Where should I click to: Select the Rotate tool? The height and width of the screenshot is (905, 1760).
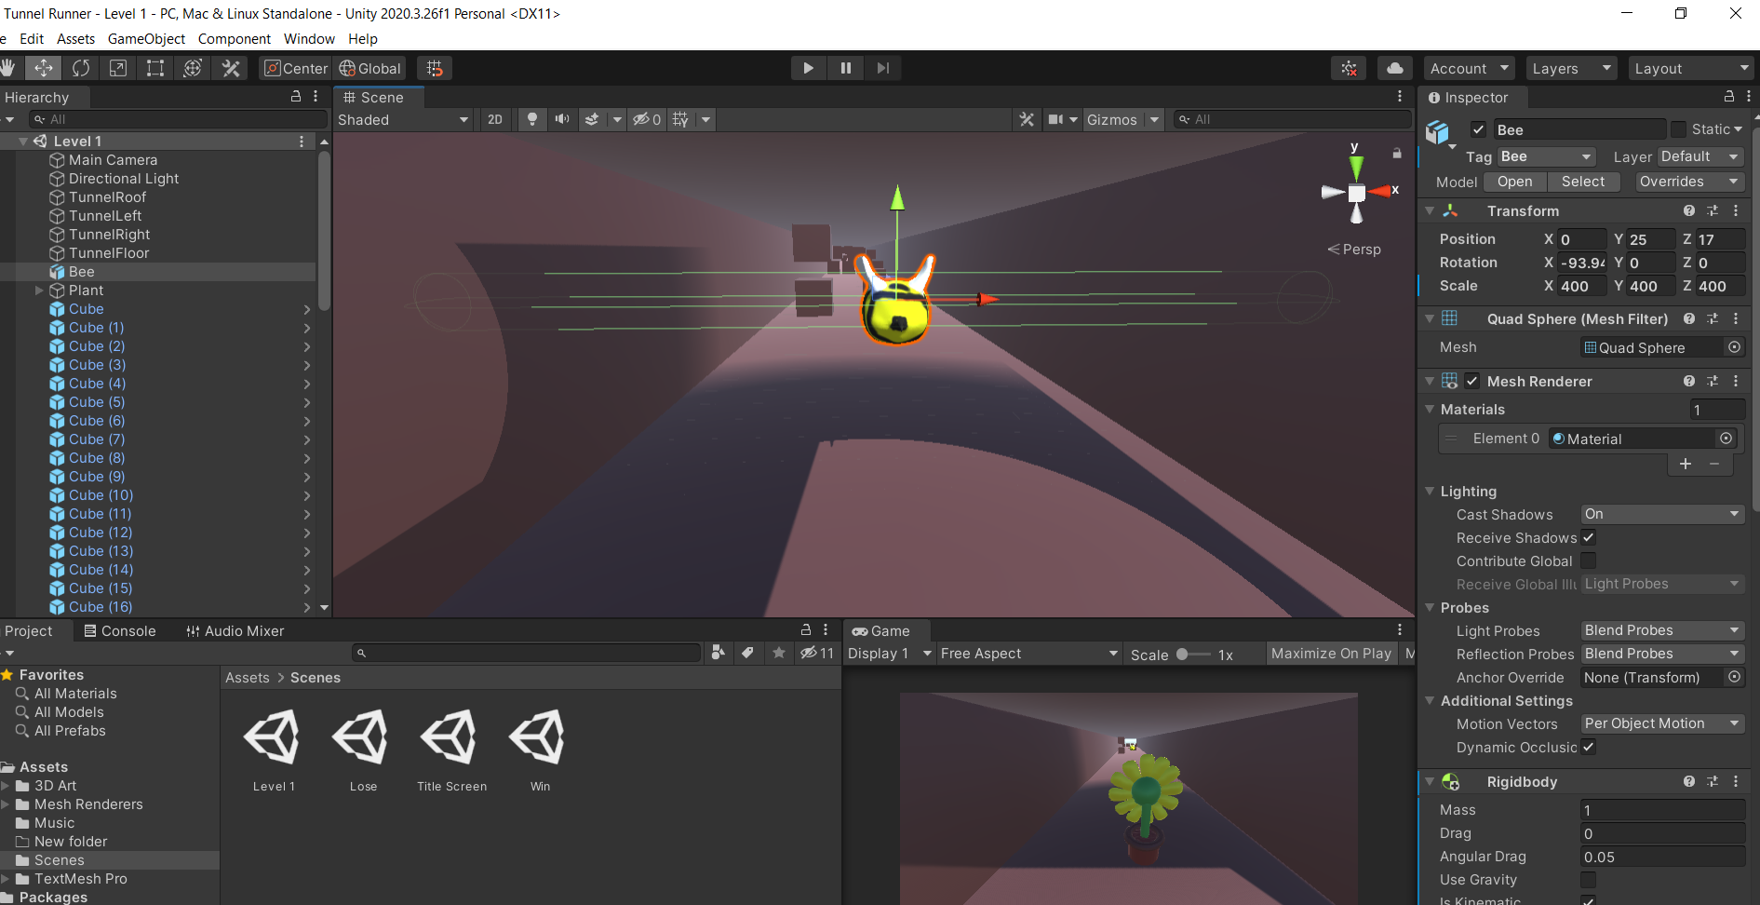coord(81,68)
